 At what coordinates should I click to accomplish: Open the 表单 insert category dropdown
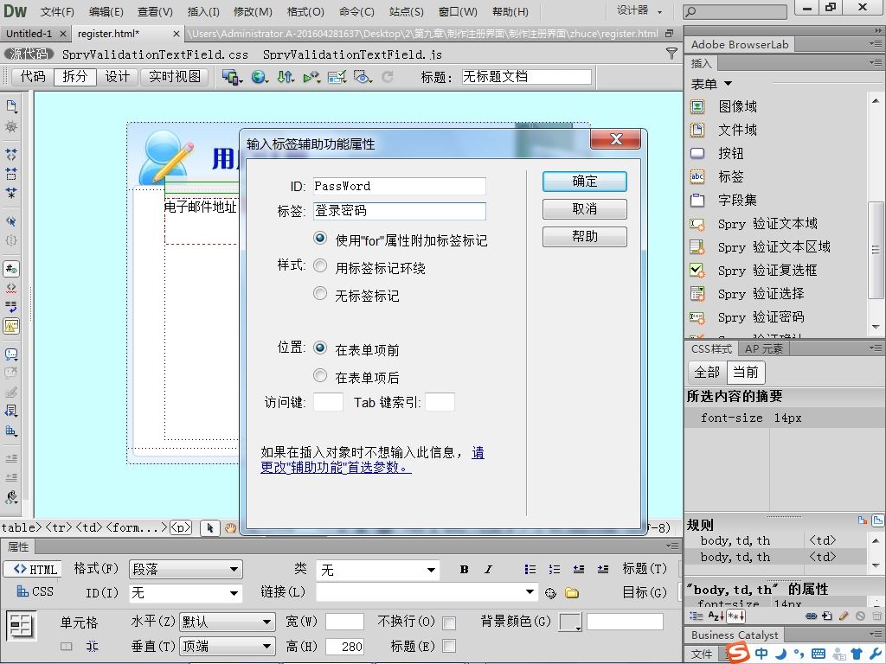(711, 84)
